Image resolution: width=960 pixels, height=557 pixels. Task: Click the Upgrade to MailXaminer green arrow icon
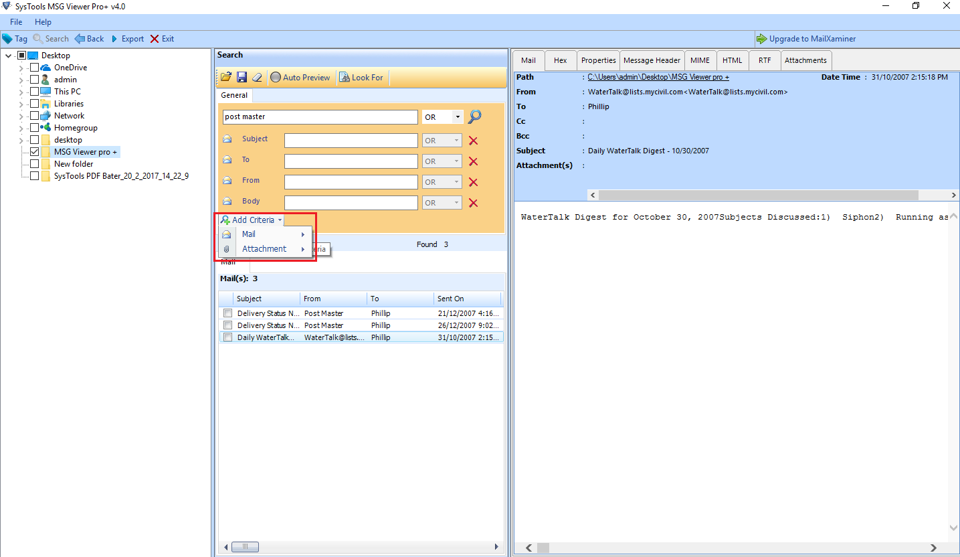coord(761,39)
